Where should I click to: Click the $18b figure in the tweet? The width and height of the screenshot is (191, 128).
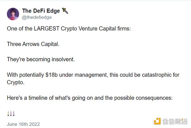(x=51, y=75)
